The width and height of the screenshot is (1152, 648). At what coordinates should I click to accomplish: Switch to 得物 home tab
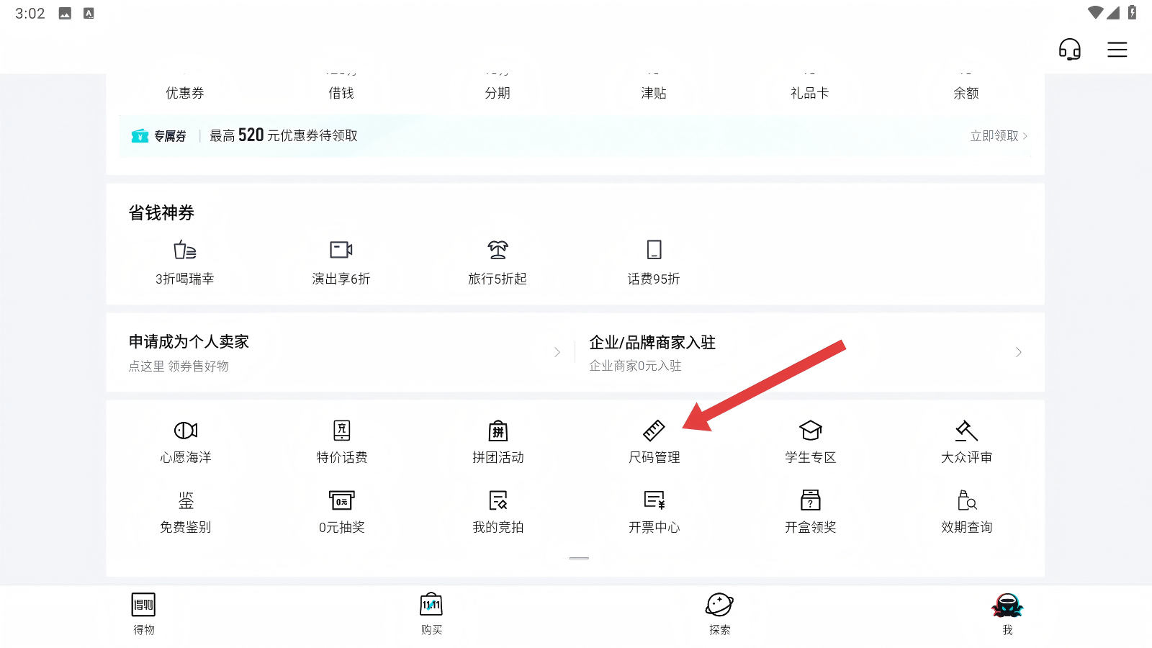click(143, 613)
